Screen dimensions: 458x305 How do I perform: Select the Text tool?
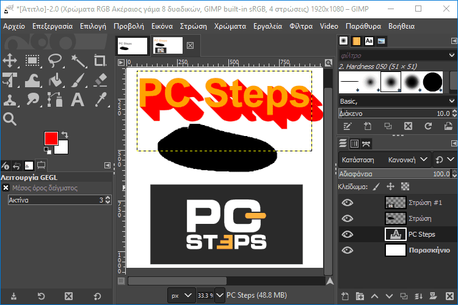click(x=78, y=100)
